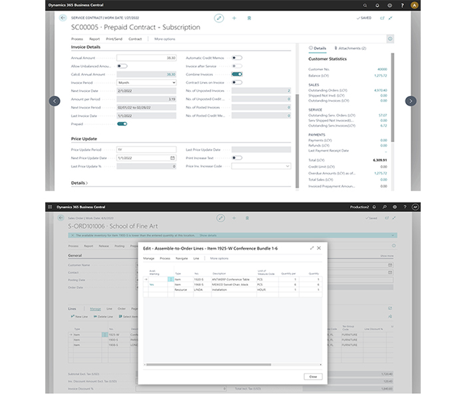Click the edit pencil on Service Contract
Screen dimensions: 466x403
[219, 18]
